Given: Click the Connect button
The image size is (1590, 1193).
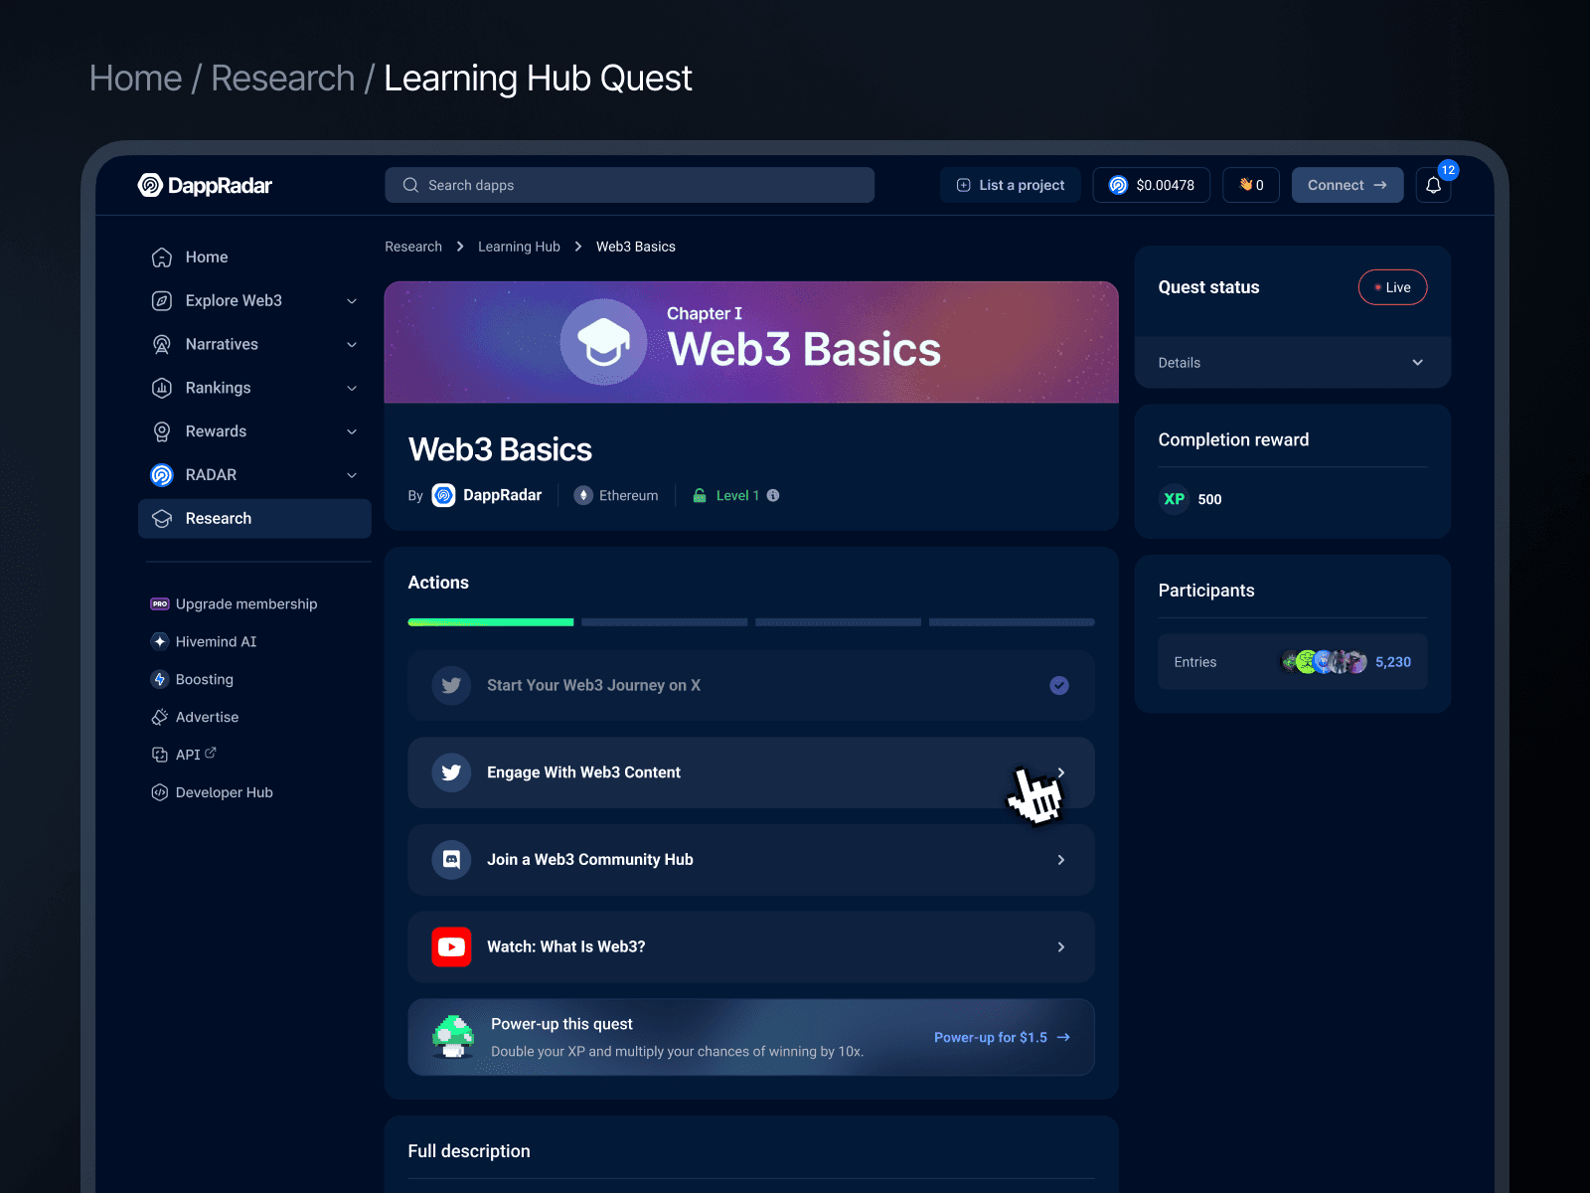Looking at the screenshot, I should (x=1348, y=185).
